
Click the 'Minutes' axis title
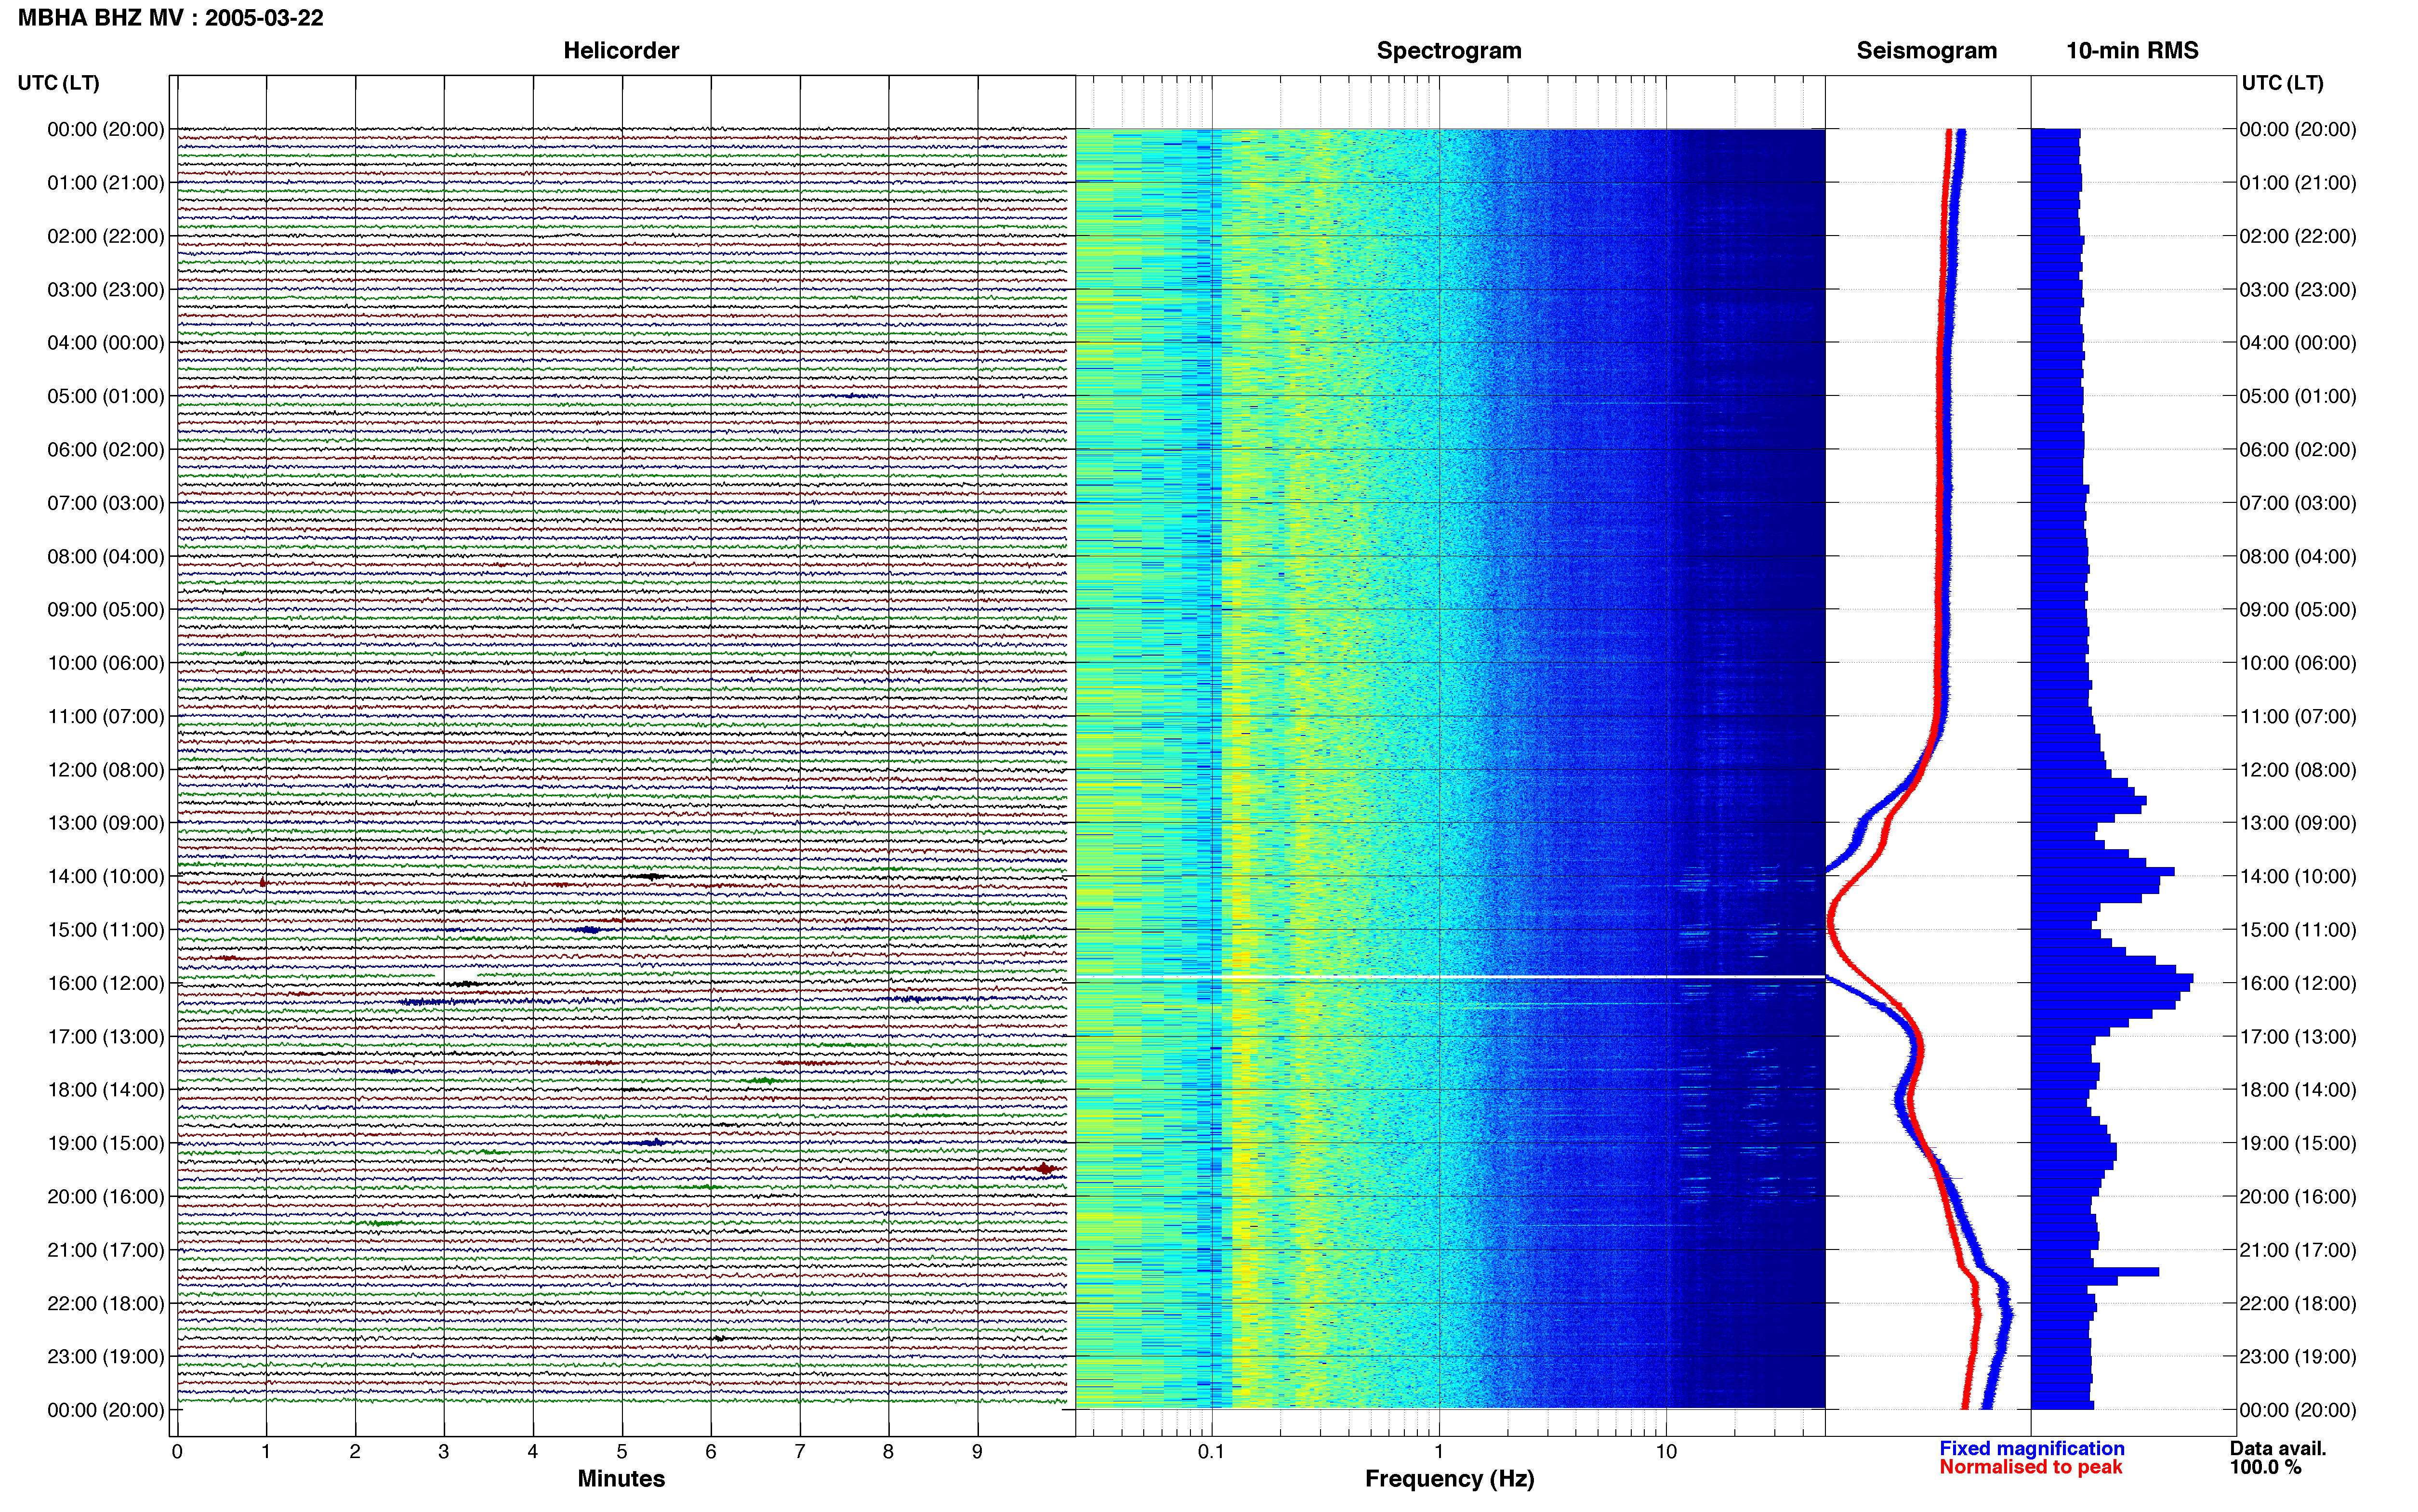pos(621,1479)
